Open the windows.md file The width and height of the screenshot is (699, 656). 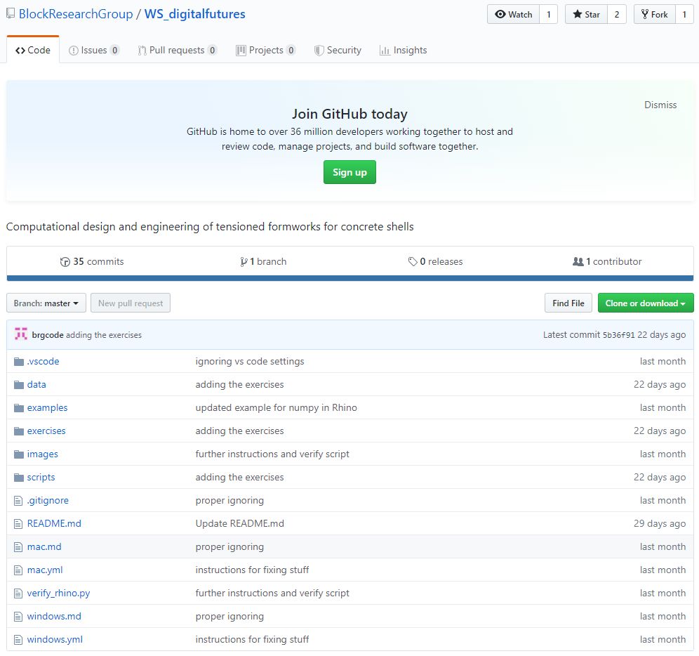(54, 617)
